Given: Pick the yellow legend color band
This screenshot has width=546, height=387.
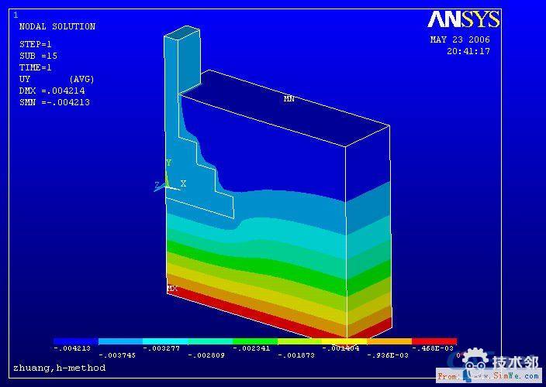Looking at the screenshot, I should tap(344, 341).
